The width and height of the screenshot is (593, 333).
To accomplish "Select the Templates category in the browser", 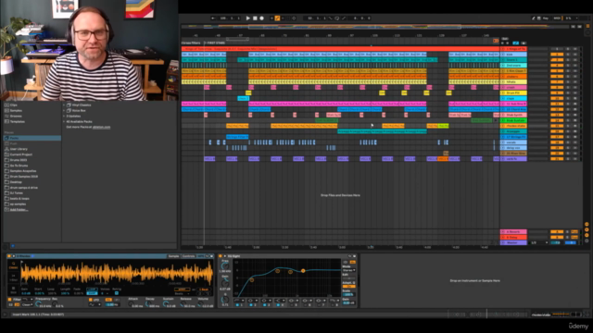I will pos(18,121).
